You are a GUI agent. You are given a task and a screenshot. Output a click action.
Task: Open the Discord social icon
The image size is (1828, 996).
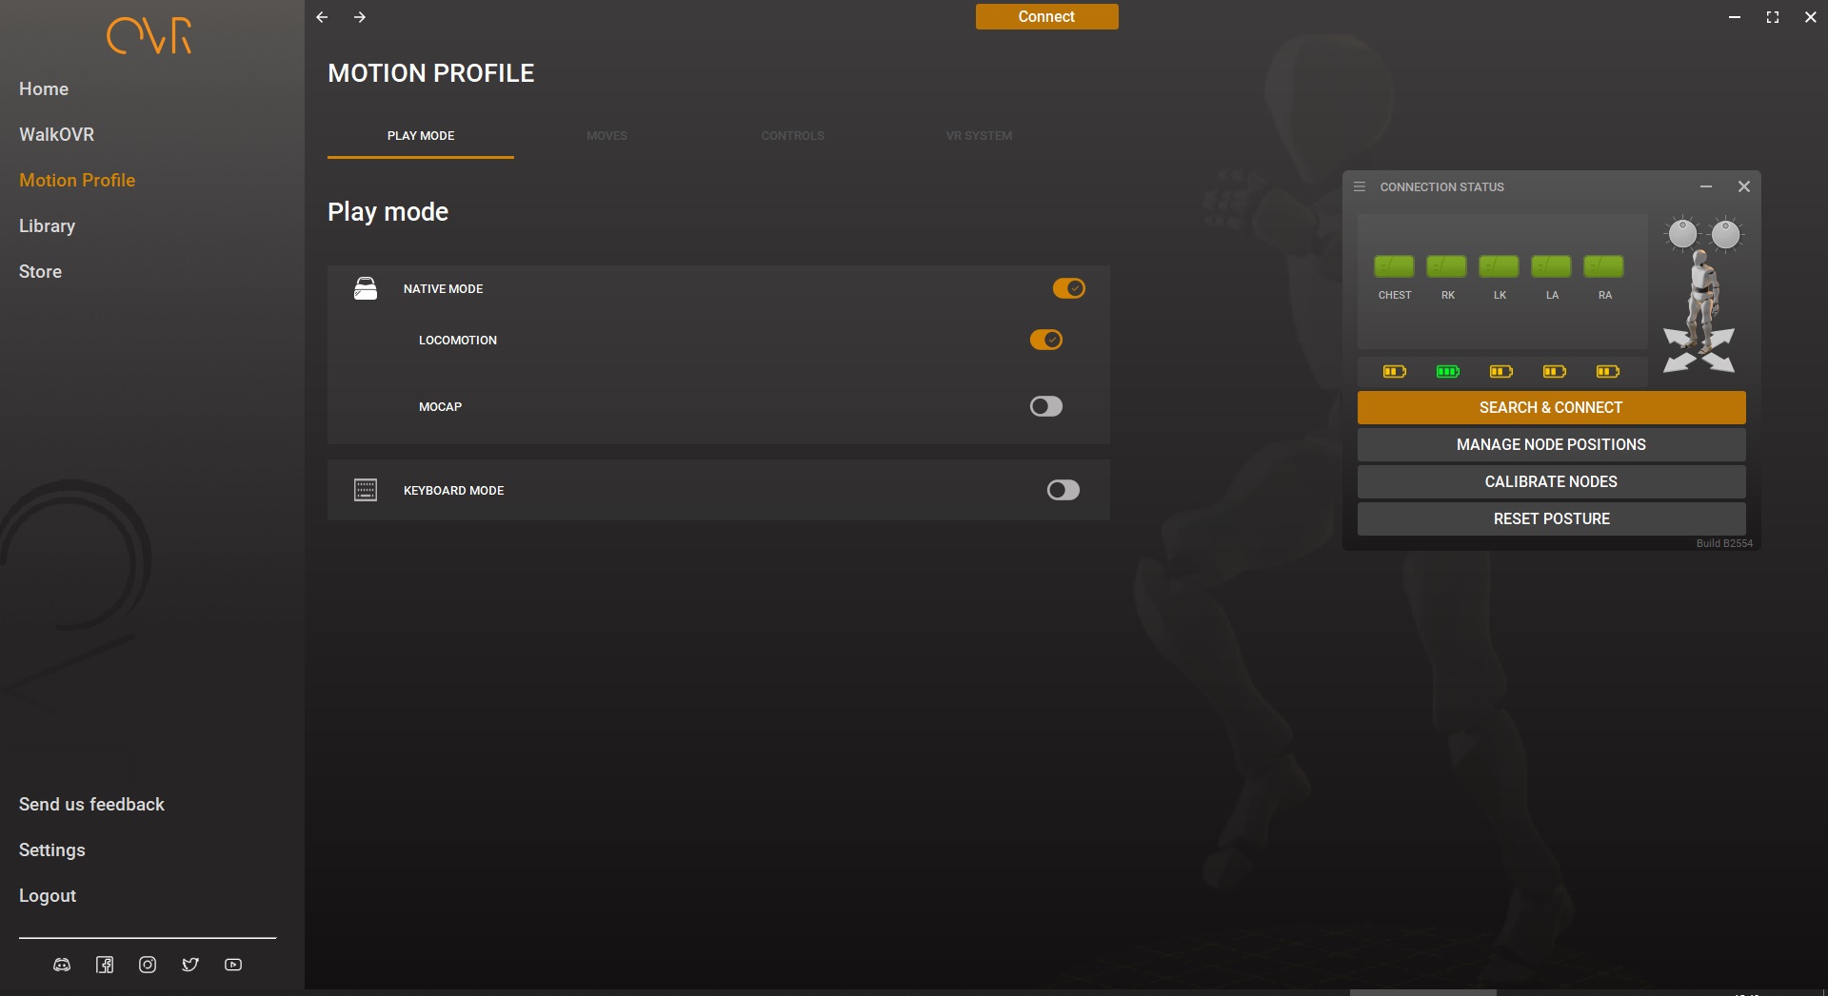(62, 965)
